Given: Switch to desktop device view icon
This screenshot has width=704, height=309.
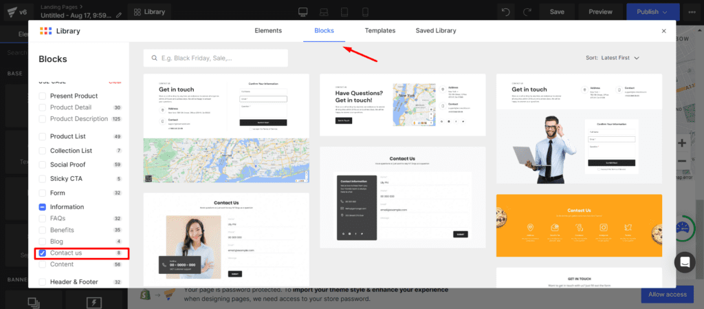Looking at the screenshot, I should click(303, 12).
